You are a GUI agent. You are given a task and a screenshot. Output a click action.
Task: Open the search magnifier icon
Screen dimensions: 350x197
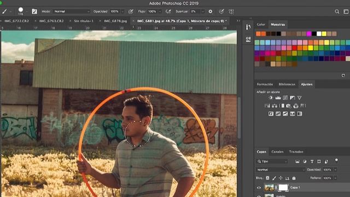337,11
